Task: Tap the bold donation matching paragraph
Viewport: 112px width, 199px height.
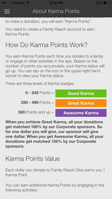Action: point(55,134)
